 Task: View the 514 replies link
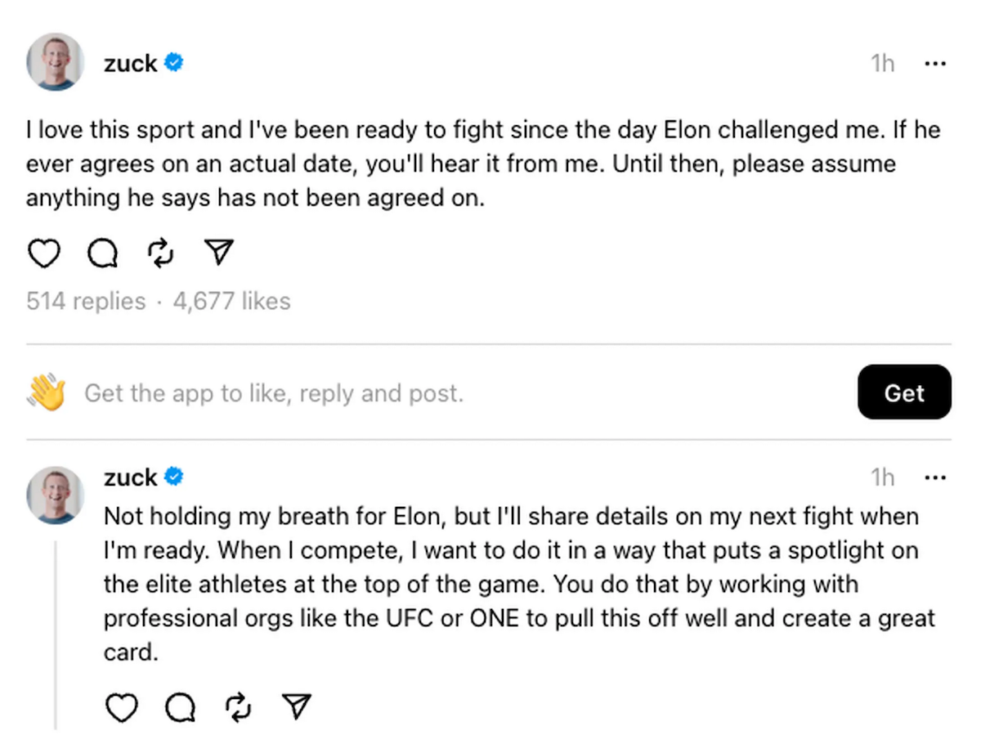click(86, 302)
